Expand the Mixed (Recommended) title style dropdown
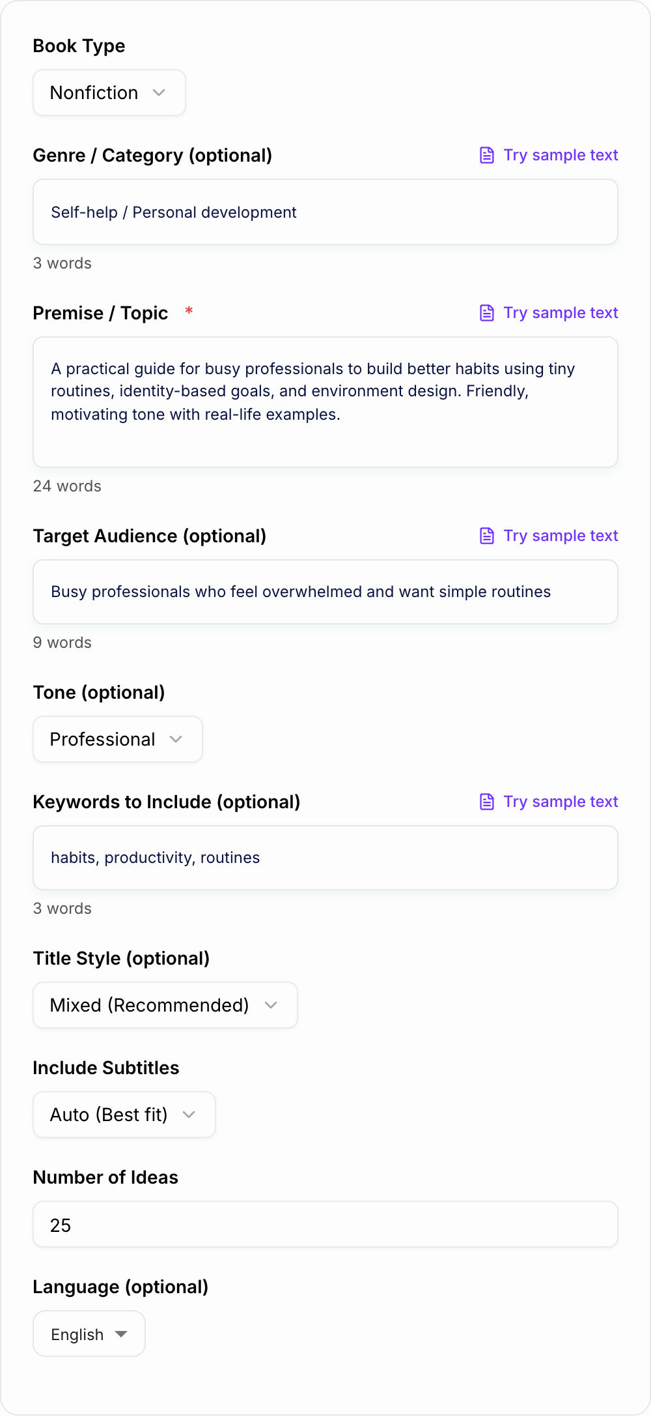Viewport: 651px width, 1417px height. click(165, 1005)
